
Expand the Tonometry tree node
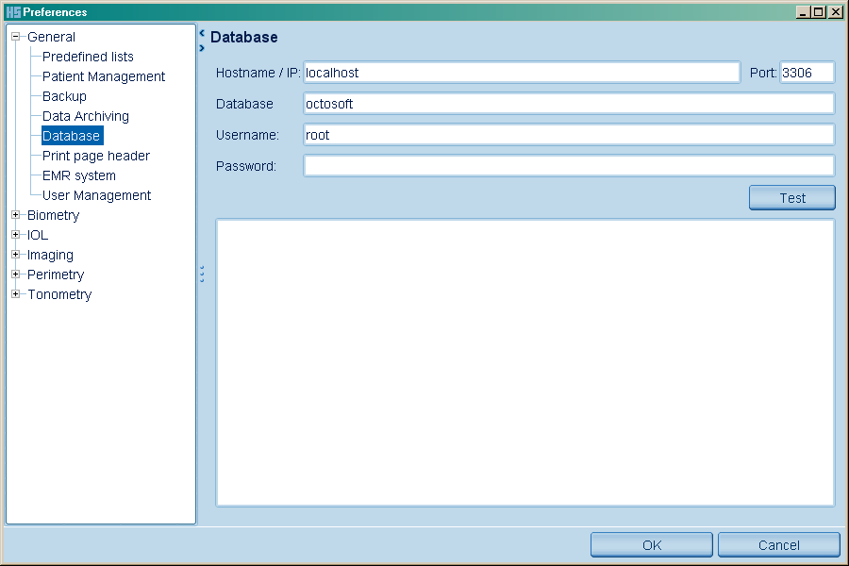click(x=16, y=294)
